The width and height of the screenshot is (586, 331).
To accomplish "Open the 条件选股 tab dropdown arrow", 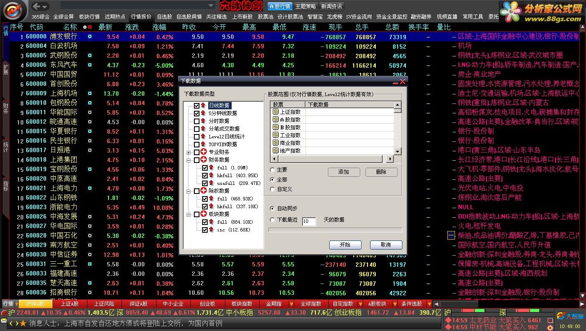I will click(429, 304).
